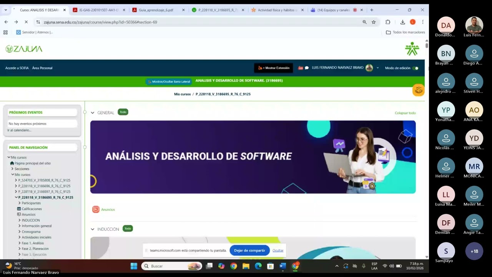Viewport: 492px width, 277px height.
Task: Click the user profile avatar
Action: (369, 68)
